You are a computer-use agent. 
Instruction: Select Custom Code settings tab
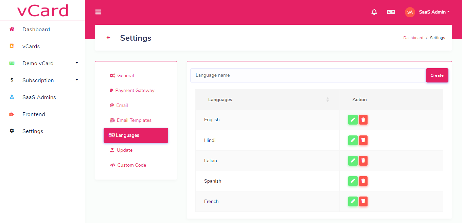click(x=131, y=165)
